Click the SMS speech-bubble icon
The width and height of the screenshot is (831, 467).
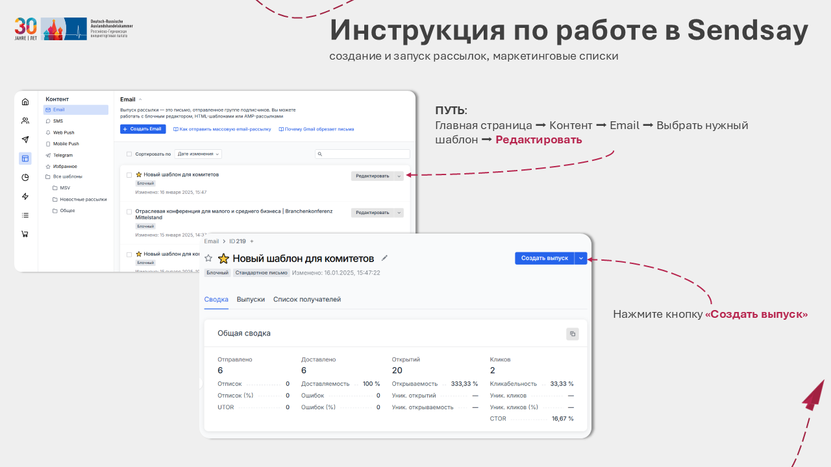tap(48, 121)
